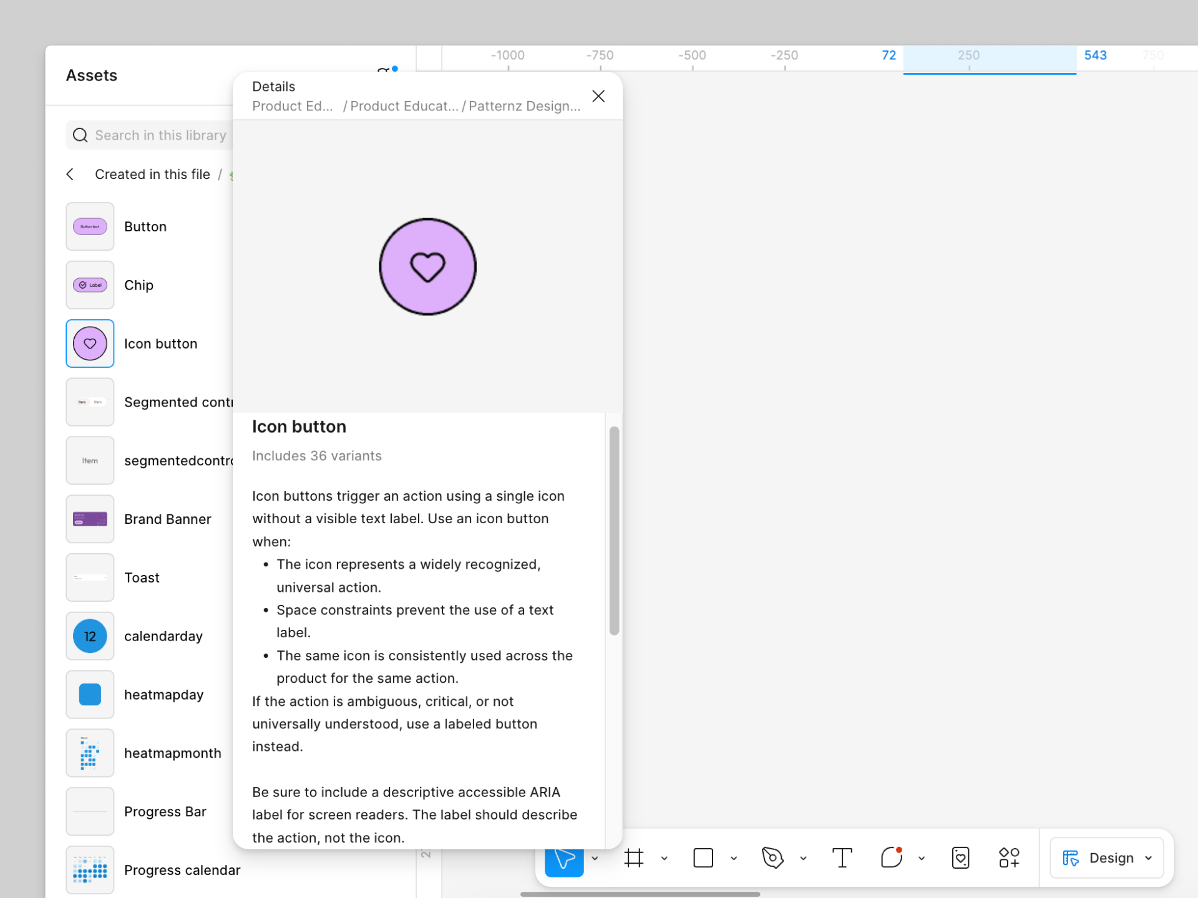The height and width of the screenshot is (898, 1198).
Task: Expand the Move tool options chevron
Action: coord(595,859)
